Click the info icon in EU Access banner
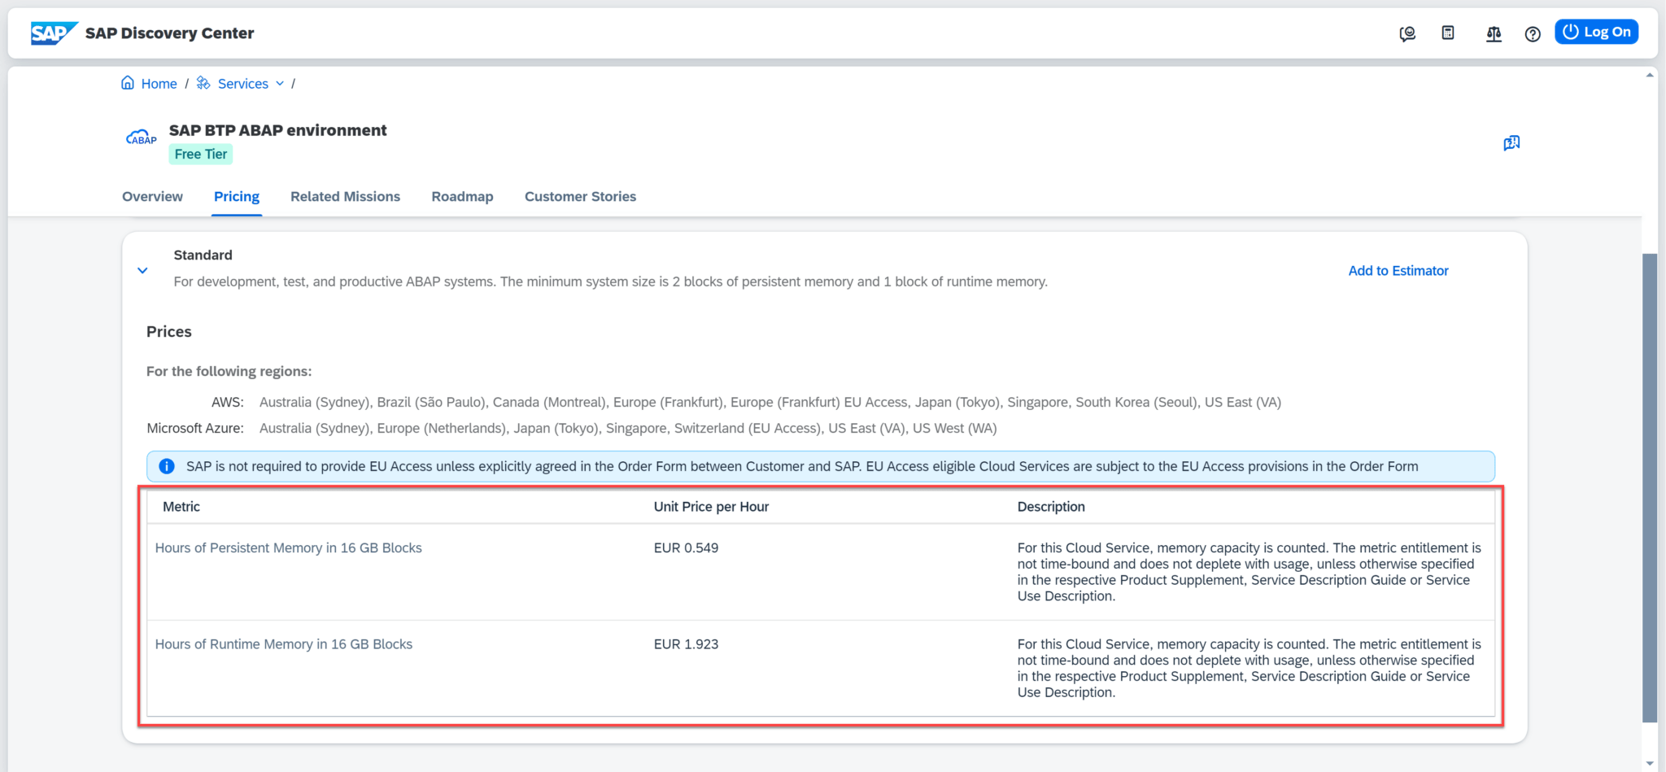The image size is (1666, 772). (166, 466)
